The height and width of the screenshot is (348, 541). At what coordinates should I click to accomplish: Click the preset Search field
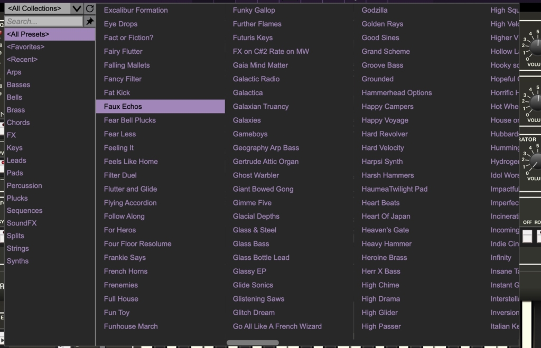click(44, 21)
